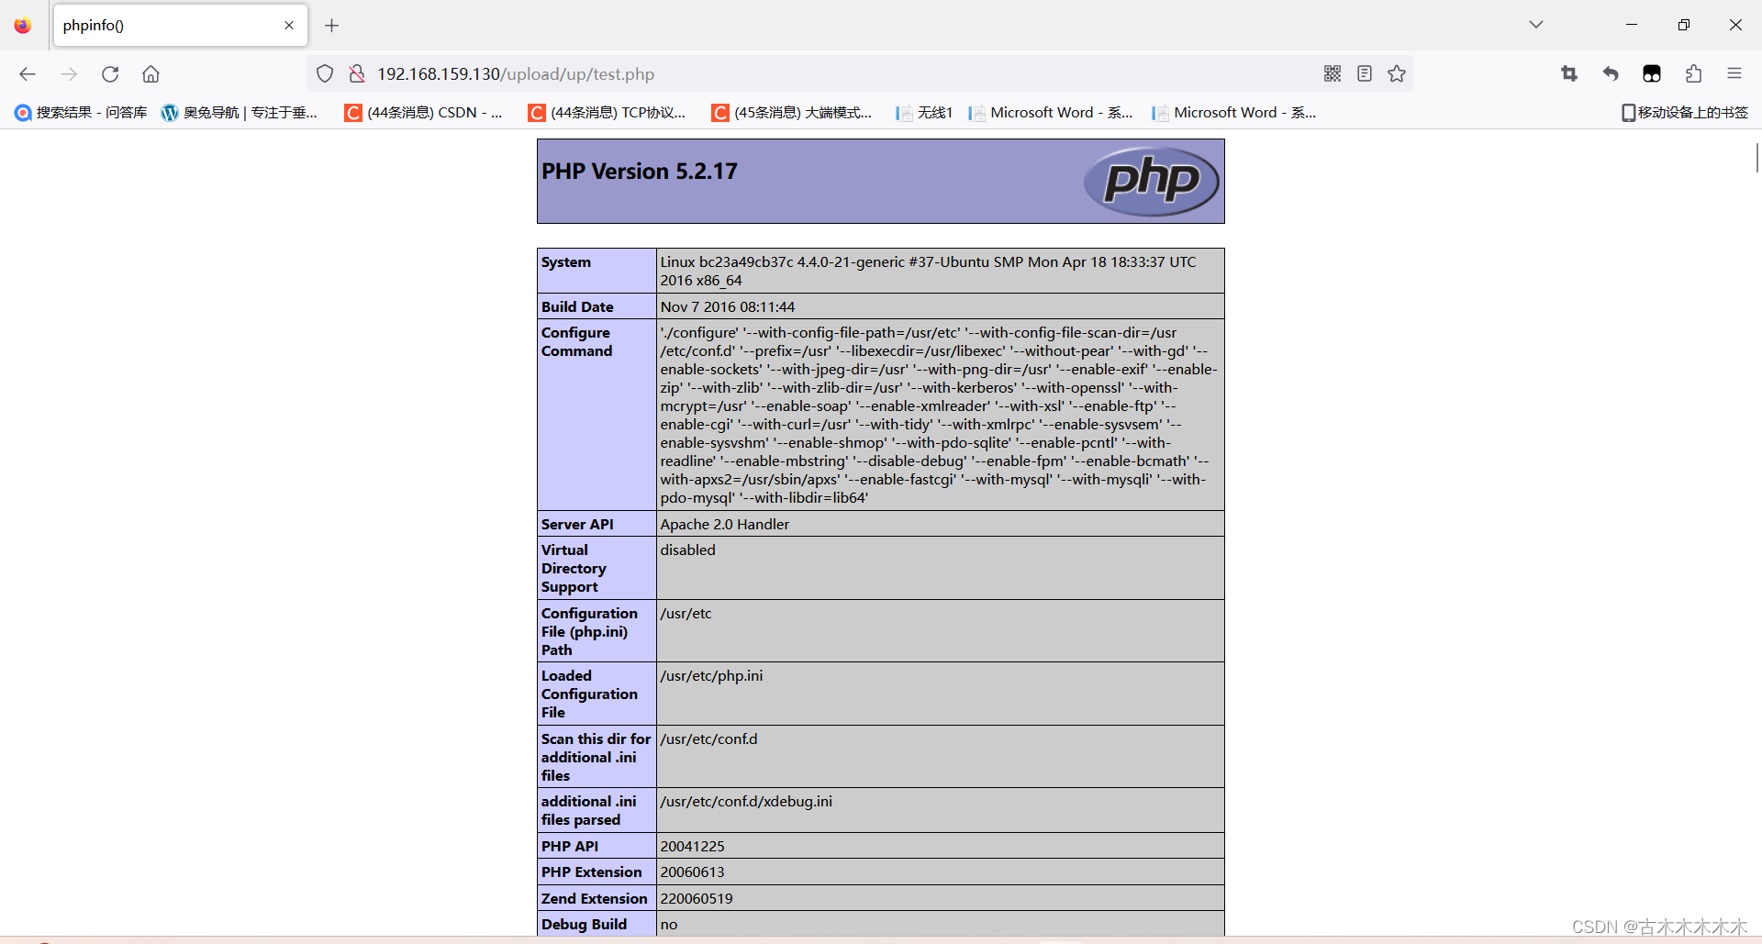Image resolution: width=1762 pixels, height=944 pixels.
Task: Open the QR code grid icon in address bar
Action: tap(1333, 73)
